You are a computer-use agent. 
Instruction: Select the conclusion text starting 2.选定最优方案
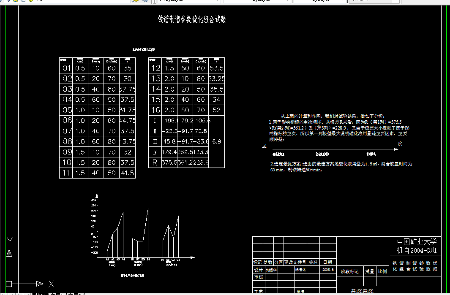click(341, 167)
